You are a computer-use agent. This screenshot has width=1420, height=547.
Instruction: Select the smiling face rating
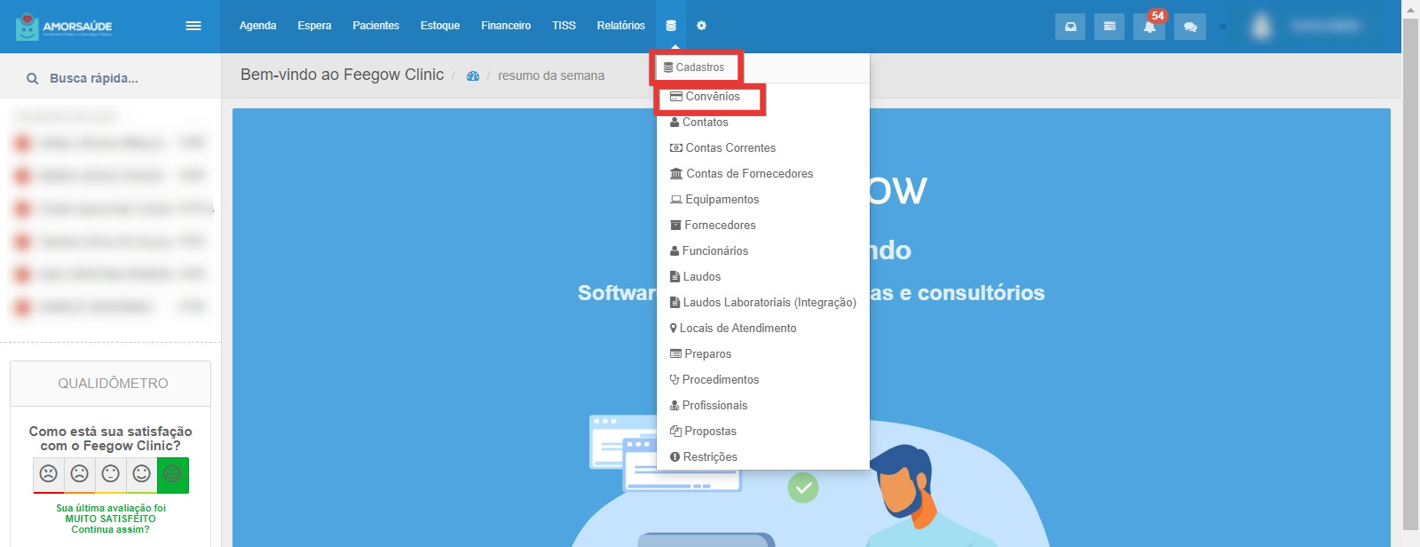coord(142,474)
